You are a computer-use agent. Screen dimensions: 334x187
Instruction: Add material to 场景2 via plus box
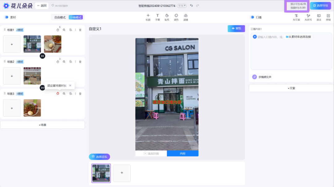click(12, 76)
